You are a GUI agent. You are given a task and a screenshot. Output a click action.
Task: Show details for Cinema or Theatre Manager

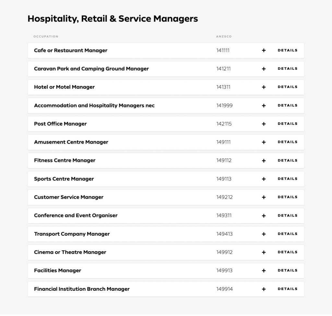(287, 252)
